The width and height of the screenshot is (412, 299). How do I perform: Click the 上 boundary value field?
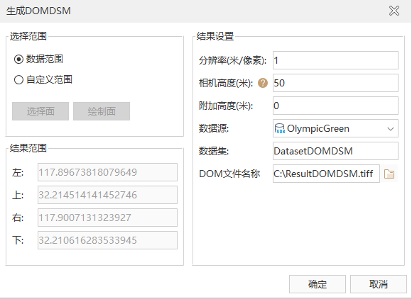107,195
